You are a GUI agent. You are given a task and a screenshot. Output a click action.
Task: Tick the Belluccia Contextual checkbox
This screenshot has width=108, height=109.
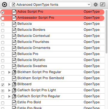[3, 37]
